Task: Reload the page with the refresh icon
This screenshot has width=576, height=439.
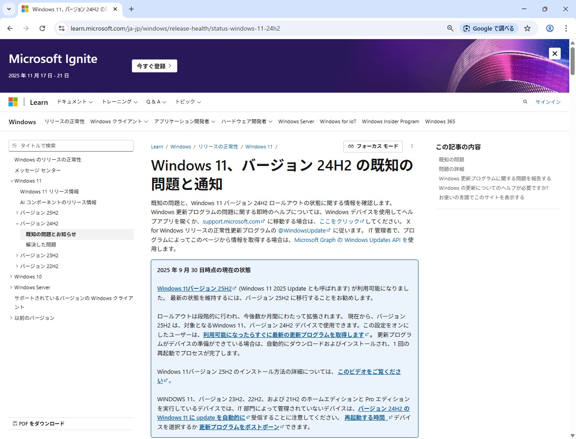Action: 42,28
